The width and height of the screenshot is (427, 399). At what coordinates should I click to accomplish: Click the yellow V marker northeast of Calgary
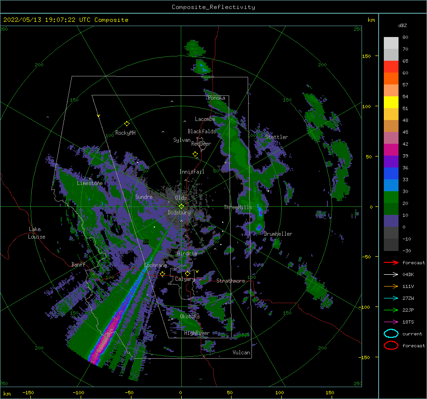tap(197, 271)
